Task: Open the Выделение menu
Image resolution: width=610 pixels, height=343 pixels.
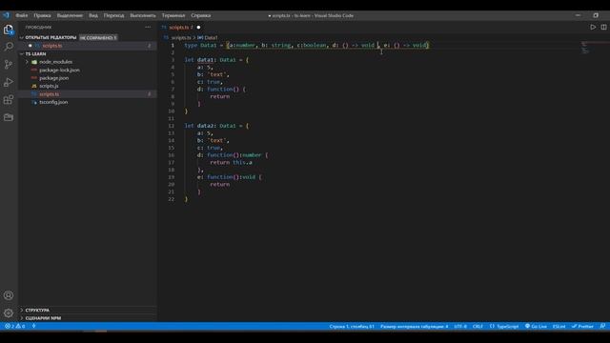Action: (70, 15)
